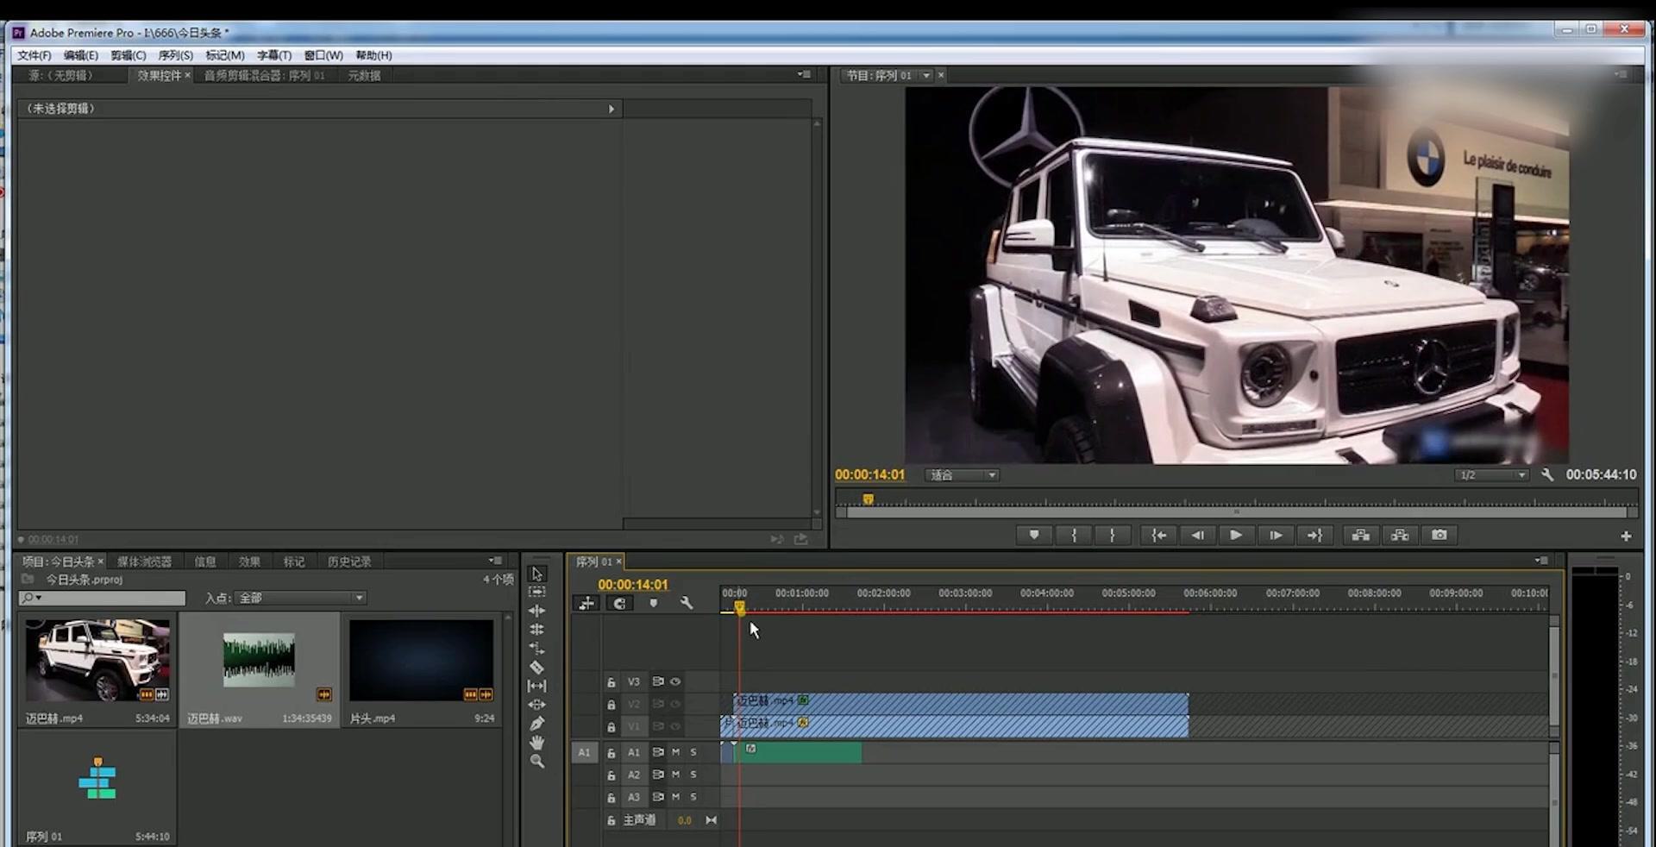Screen dimensions: 1656x847
Task: Select the Ripple Edit tool
Action: coord(537,611)
